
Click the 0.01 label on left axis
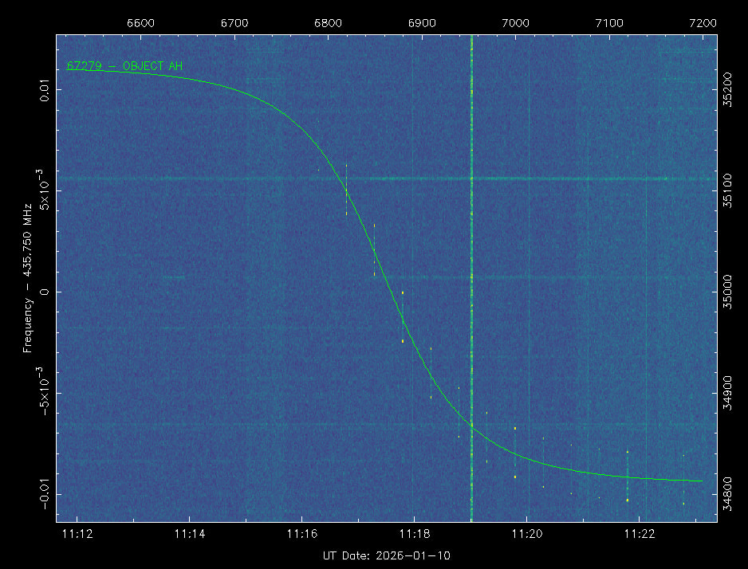45,90
